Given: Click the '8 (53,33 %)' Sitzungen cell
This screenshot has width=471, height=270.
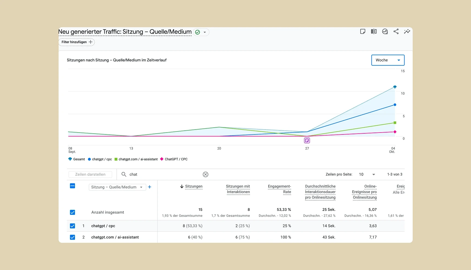Looking at the screenshot, I should pyautogui.click(x=192, y=226).
